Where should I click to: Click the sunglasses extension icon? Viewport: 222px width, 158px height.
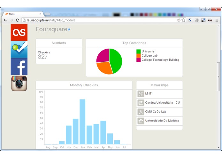click(210, 20)
